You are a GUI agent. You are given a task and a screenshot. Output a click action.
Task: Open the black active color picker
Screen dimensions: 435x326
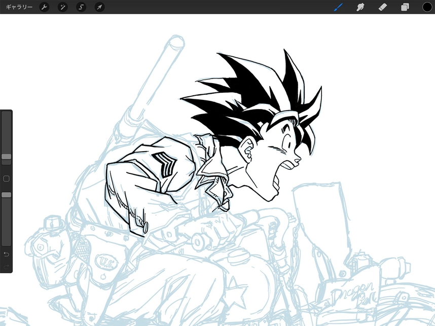(427, 7)
